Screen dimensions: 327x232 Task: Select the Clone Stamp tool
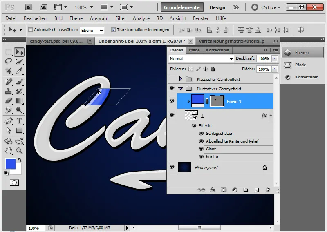9,91
